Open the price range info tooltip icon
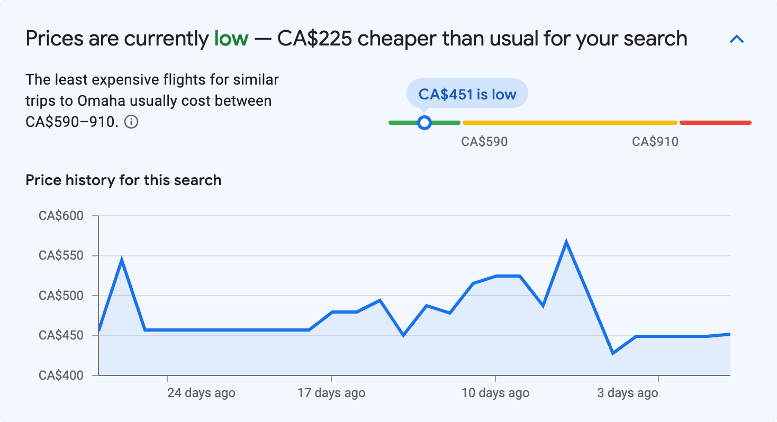 click(x=131, y=122)
